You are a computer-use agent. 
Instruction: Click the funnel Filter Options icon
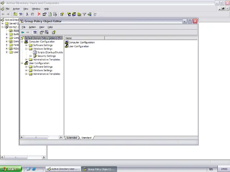click(x=84, y=14)
